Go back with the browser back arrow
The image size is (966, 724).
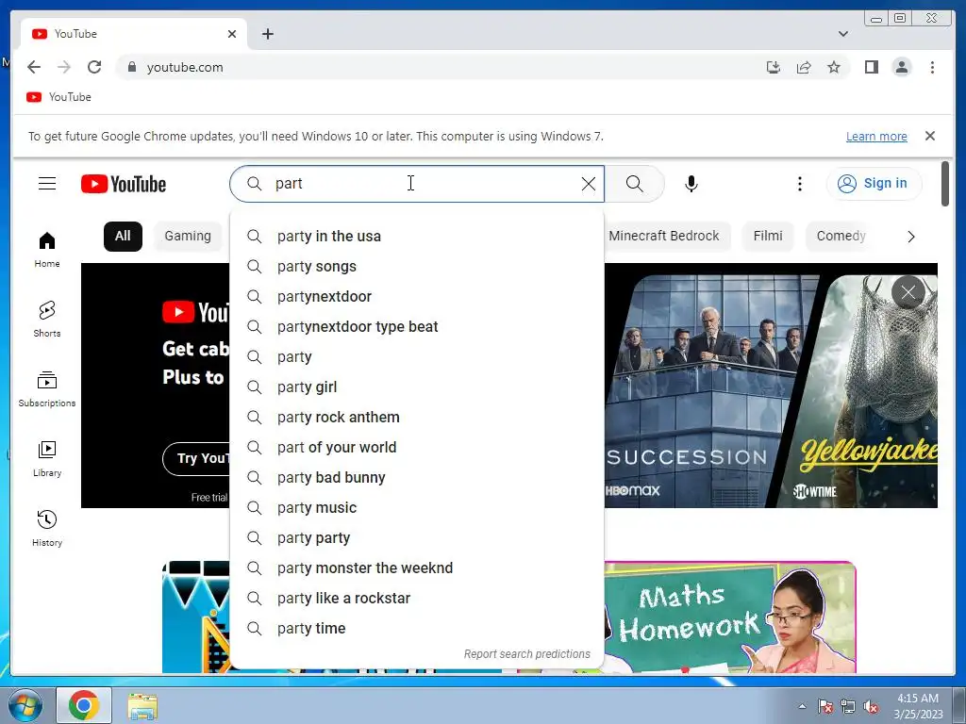pos(34,67)
